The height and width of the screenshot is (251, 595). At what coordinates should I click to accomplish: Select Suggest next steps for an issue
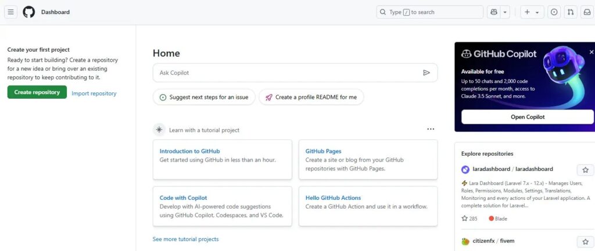pos(204,97)
